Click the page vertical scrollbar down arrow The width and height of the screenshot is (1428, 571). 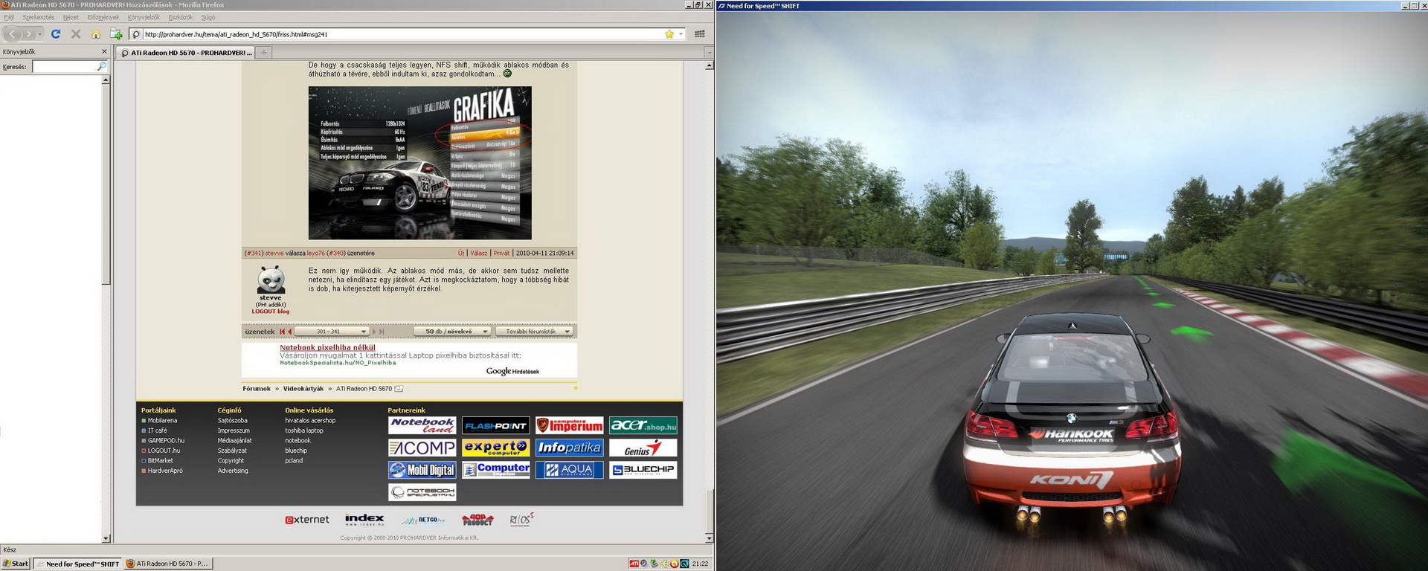click(x=709, y=538)
